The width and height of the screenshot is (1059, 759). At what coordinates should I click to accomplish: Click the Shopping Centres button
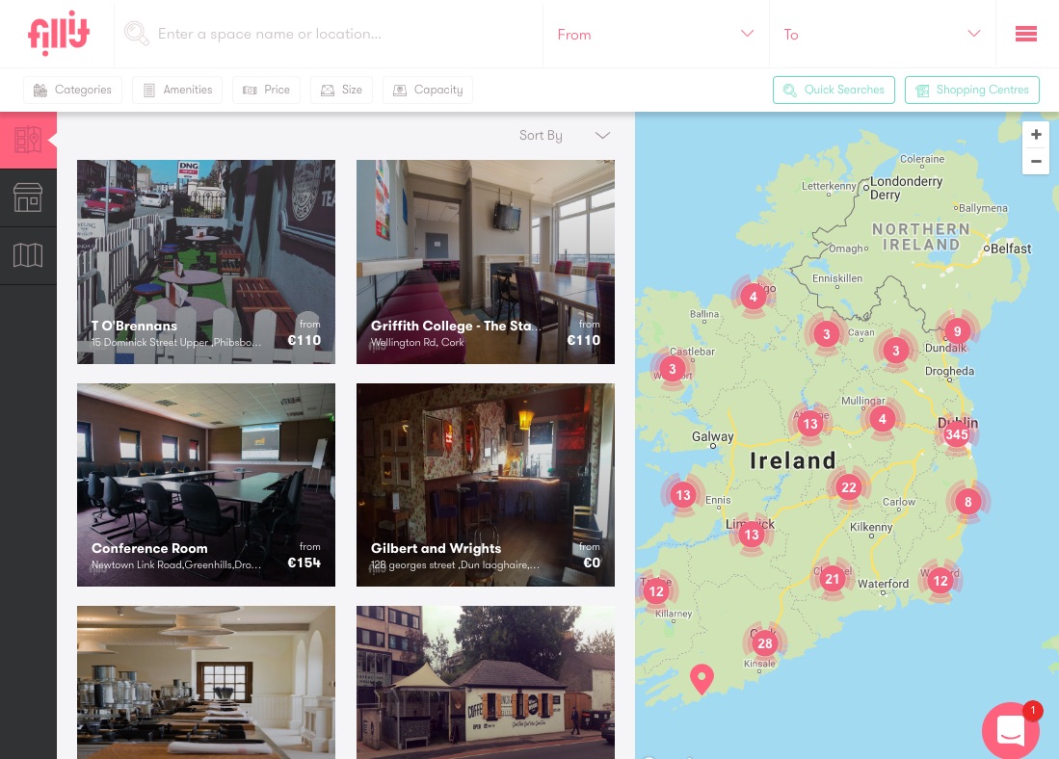pos(972,90)
